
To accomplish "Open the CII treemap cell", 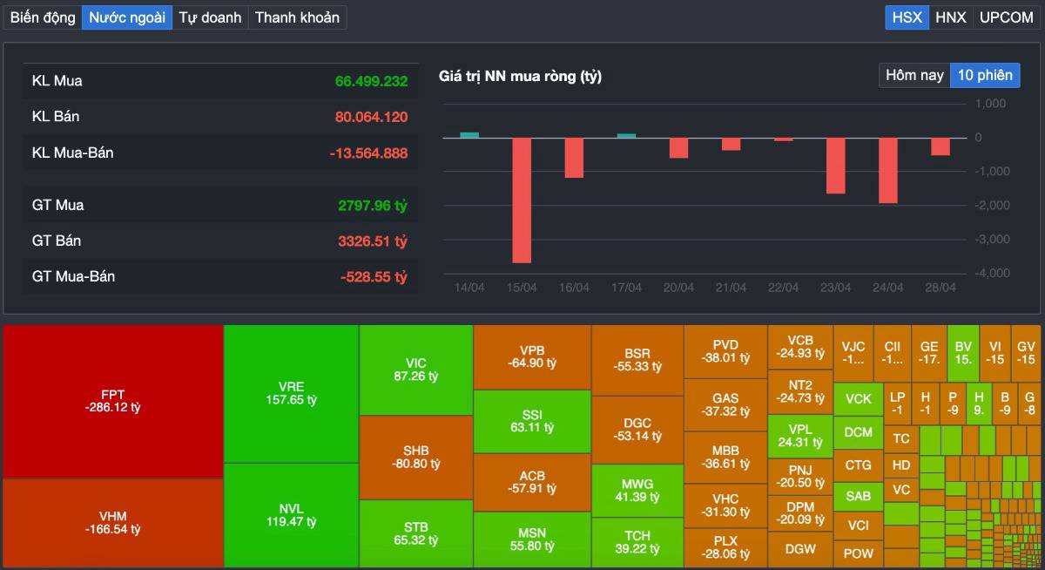I will (892, 352).
